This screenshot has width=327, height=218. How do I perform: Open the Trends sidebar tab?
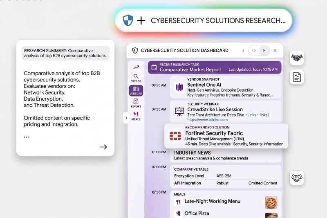click(136, 78)
